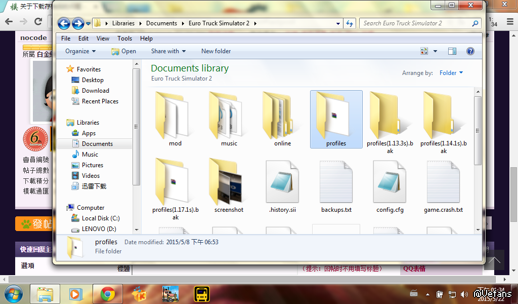This screenshot has height=304, width=518.
Task: Select the profiles(1.17.1s).bak folder
Action: [175, 189]
